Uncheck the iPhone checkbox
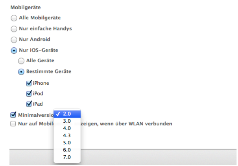 pyautogui.click(x=29, y=83)
